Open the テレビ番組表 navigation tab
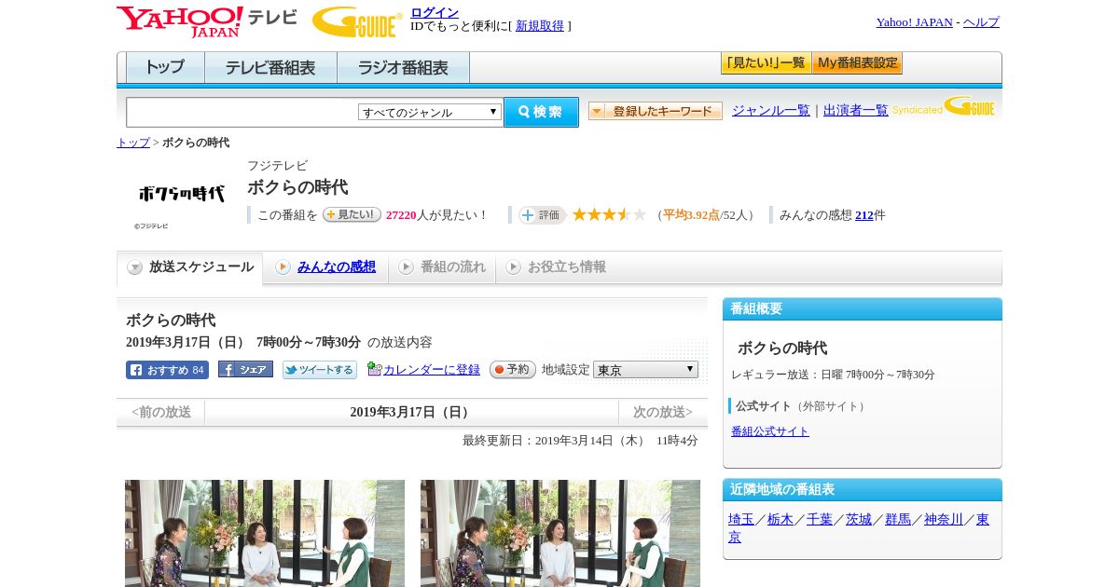The width and height of the screenshot is (1119, 587). [x=270, y=67]
